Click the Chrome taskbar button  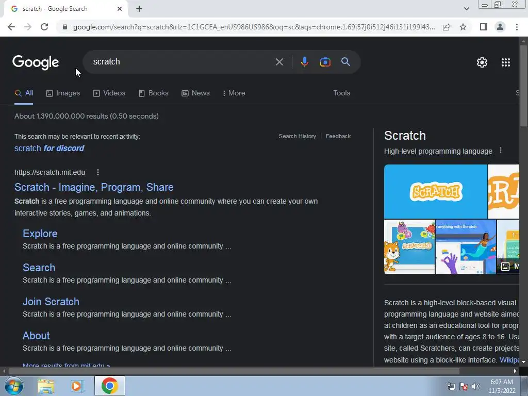click(109, 386)
